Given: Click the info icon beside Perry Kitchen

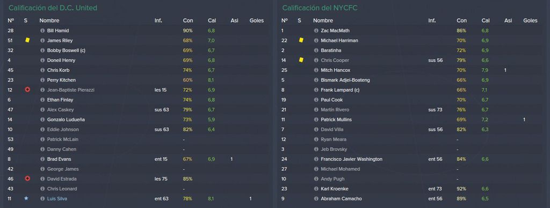Looking at the screenshot, I should (x=42, y=80).
